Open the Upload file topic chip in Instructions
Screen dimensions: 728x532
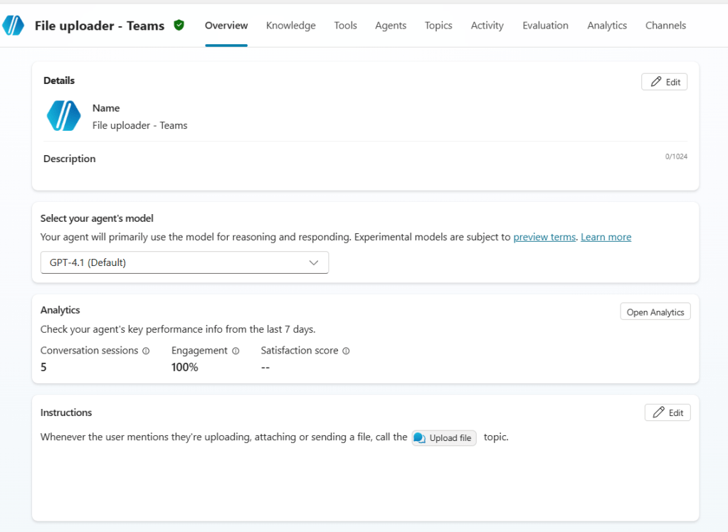443,437
